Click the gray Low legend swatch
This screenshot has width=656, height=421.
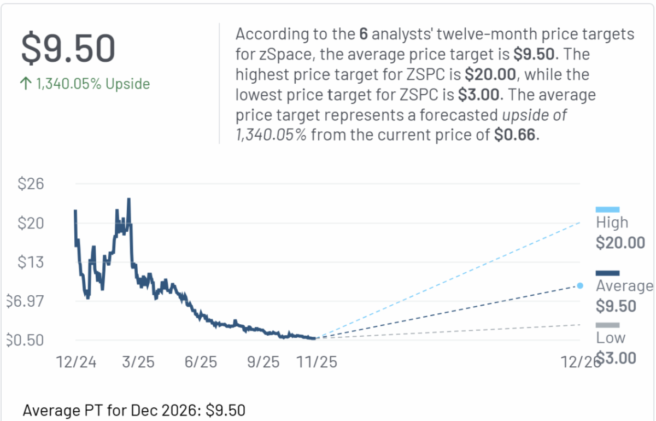607,325
